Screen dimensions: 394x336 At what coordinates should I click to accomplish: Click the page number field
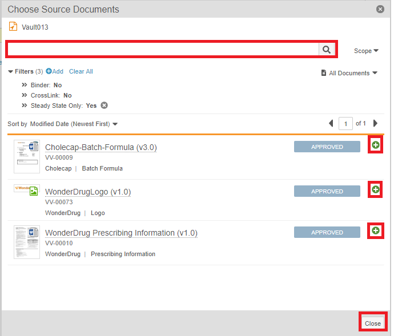pos(345,123)
